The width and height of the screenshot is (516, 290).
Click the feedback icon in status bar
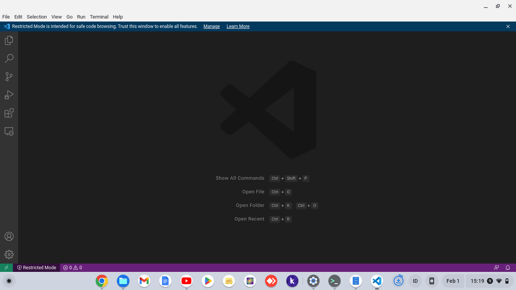(x=496, y=268)
